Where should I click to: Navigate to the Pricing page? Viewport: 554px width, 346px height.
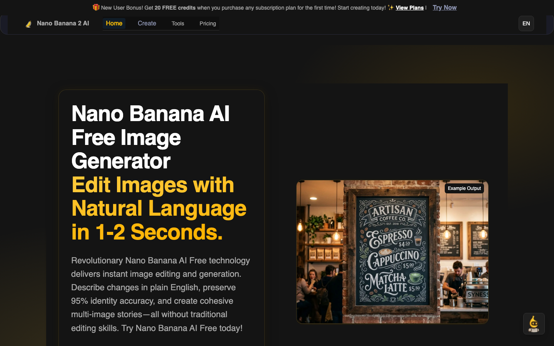208,23
